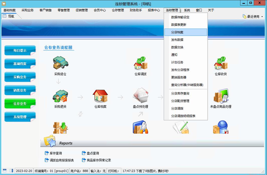Click the 最近使用 documents icon
This screenshot has height=175, width=267.
coord(244,16)
